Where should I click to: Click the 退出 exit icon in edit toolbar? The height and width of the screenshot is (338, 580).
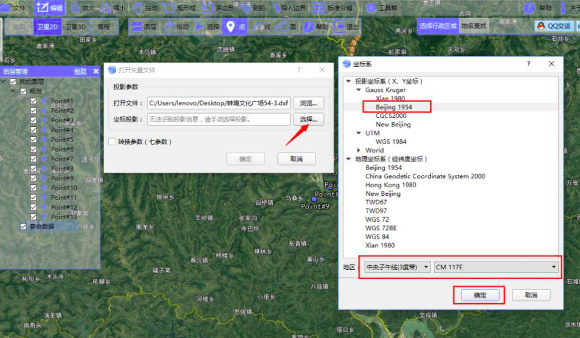[x=339, y=27]
